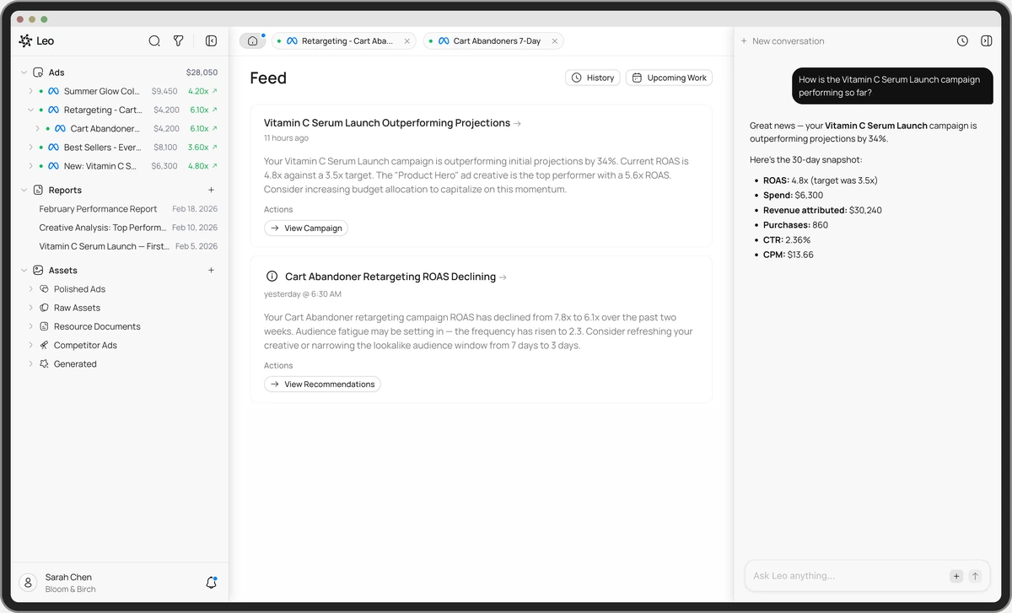Add a new report with plus icon
The image size is (1012, 613).
(211, 191)
